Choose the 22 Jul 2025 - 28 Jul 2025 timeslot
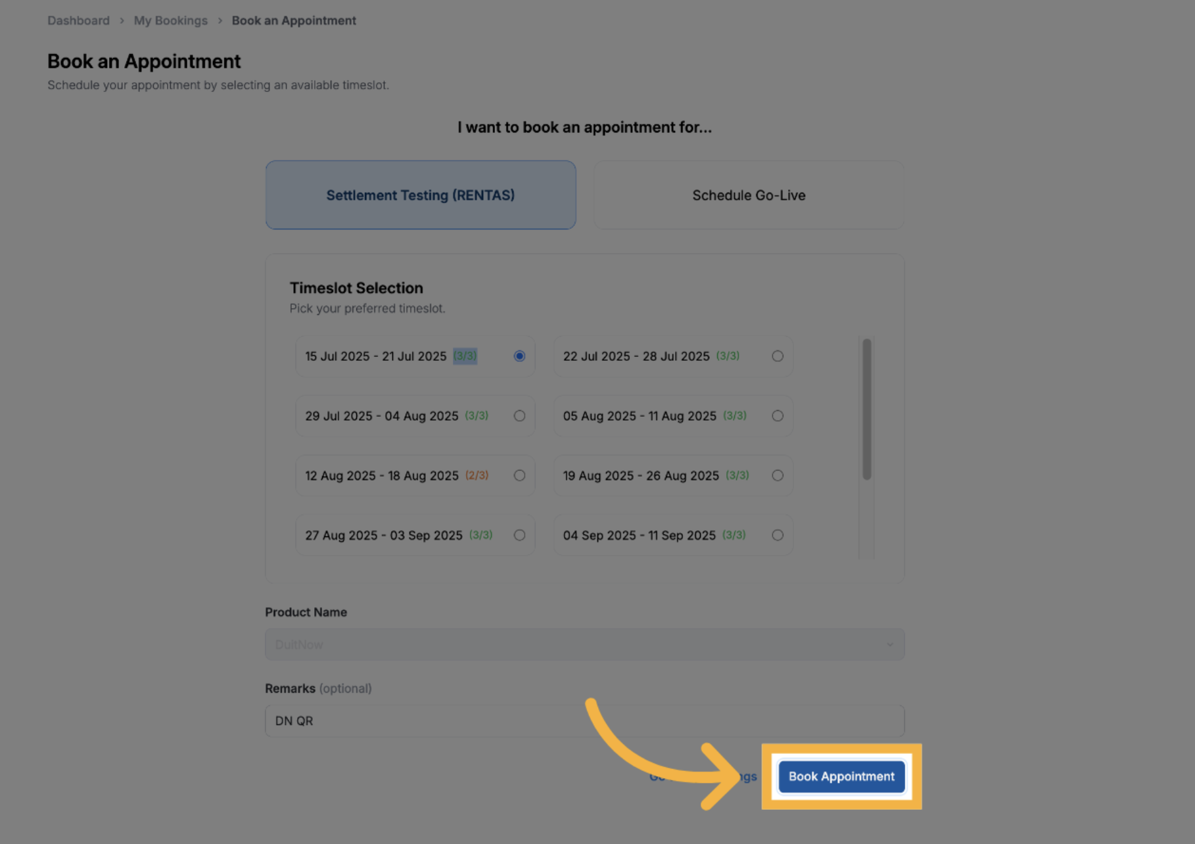1195x844 pixels. (777, 356)
